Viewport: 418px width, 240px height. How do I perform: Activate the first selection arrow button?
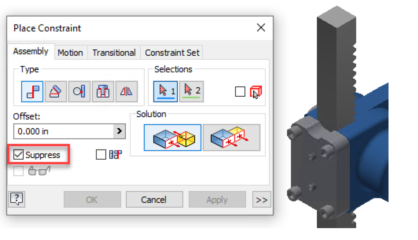[x=165, y=91]
